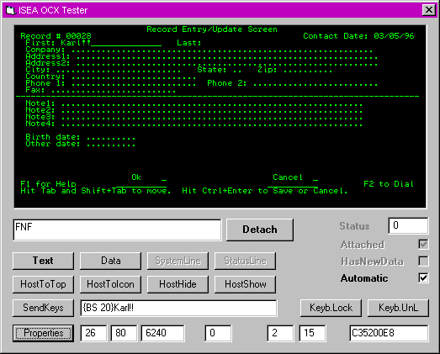The width and height of the screenshot is (440, 354).
Task: Click the terminal's Cancel option
Action: click(288, 177)
